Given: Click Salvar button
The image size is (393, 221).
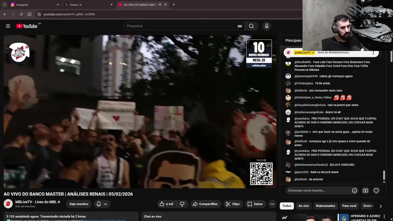Looking at the screenshot, I should point(255,204).
